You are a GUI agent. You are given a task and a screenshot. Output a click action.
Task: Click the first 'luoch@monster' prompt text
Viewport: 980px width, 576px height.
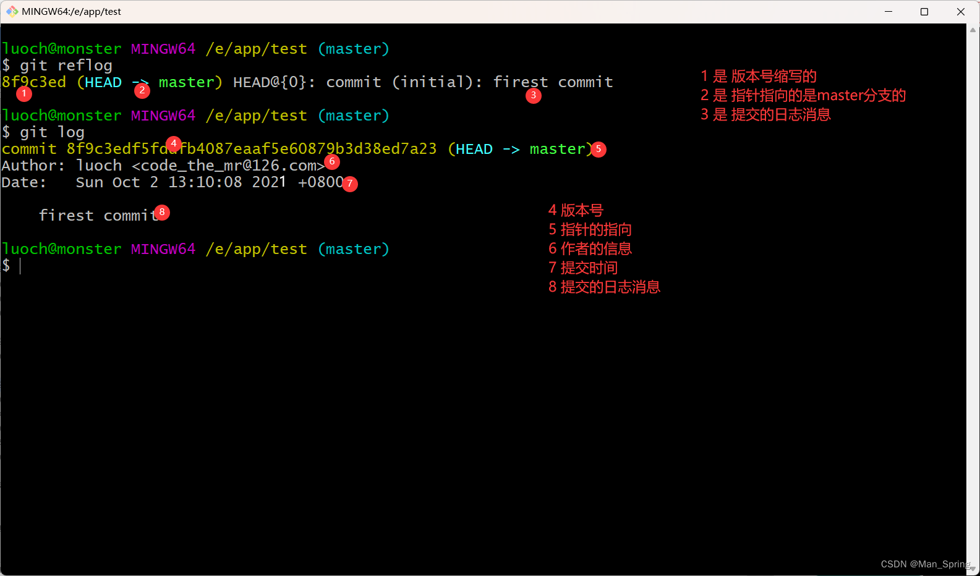(x=62, y=49)
